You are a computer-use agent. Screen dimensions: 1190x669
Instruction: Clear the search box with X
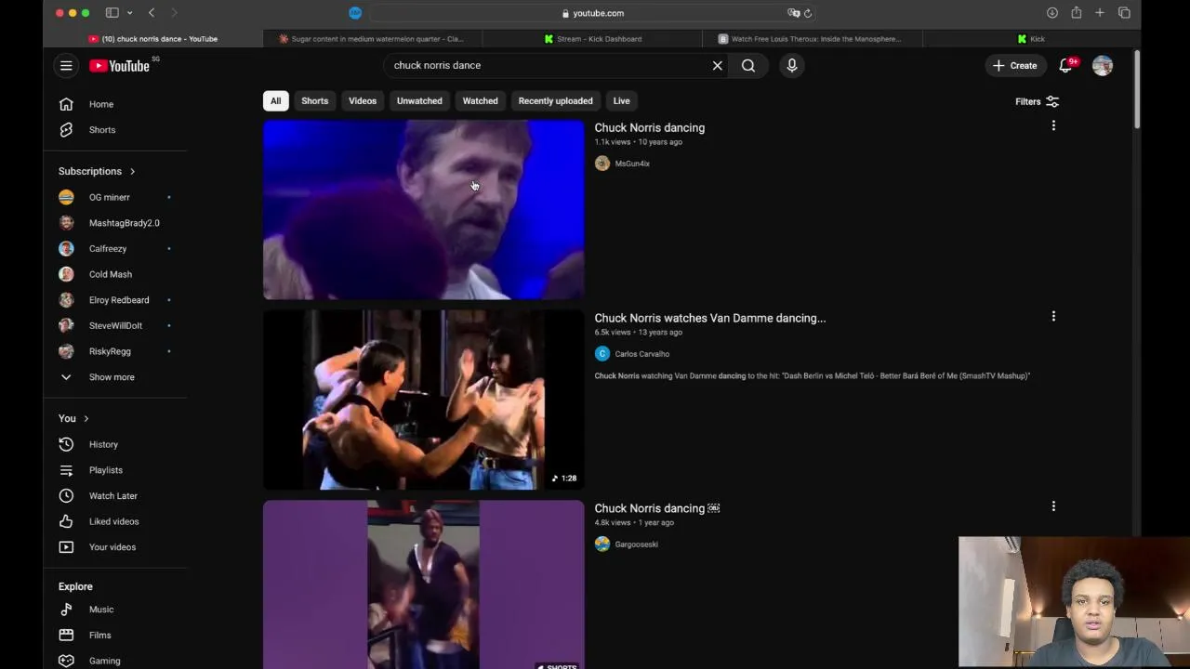(x=717, y=65)
